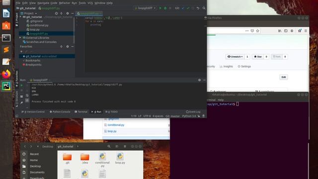This screenshot has height=179, width=318.
Task: Run loopgitdiff with the green Run button
Action: point(160,8)
